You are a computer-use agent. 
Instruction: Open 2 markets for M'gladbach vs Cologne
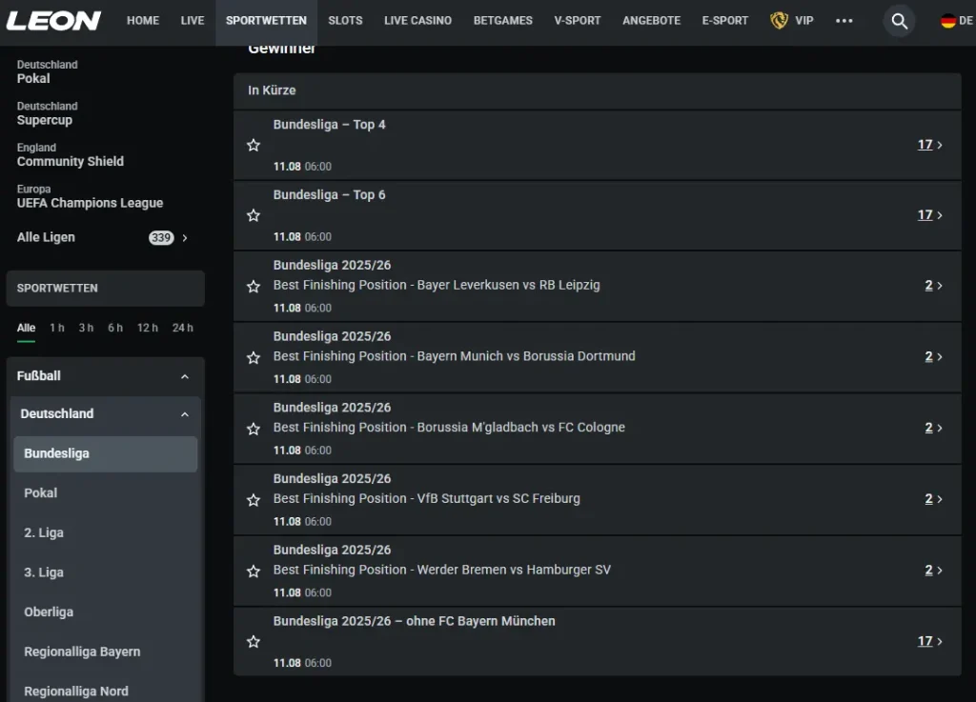(x=933, y=427)
